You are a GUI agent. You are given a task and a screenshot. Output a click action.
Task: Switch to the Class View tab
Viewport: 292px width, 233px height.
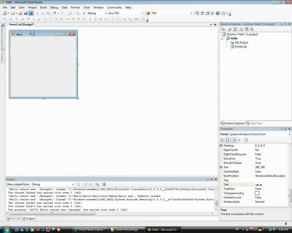pyautogui.click(x=254, y=123)
